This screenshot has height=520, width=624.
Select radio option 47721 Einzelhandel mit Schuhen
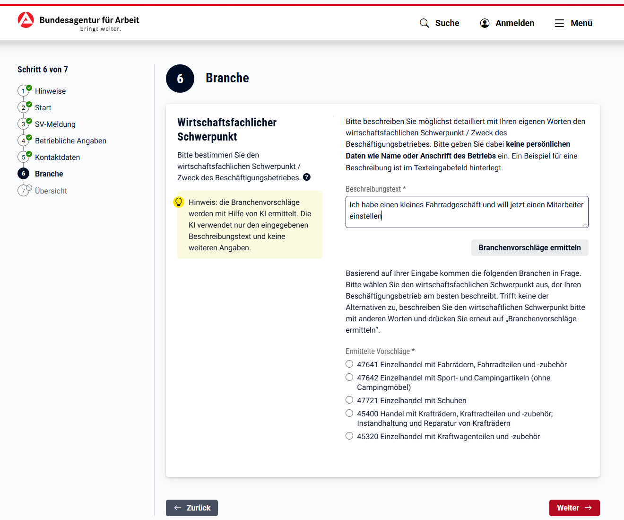tap(349, 400)
